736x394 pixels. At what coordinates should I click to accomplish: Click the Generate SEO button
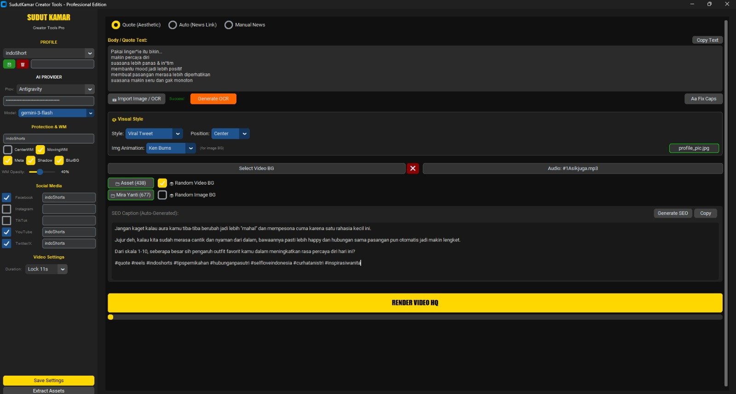point(673,213)
